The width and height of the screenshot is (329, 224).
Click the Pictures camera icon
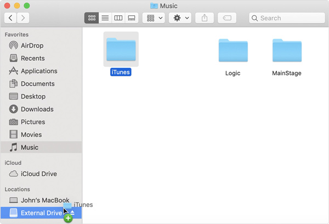point(13,122)
